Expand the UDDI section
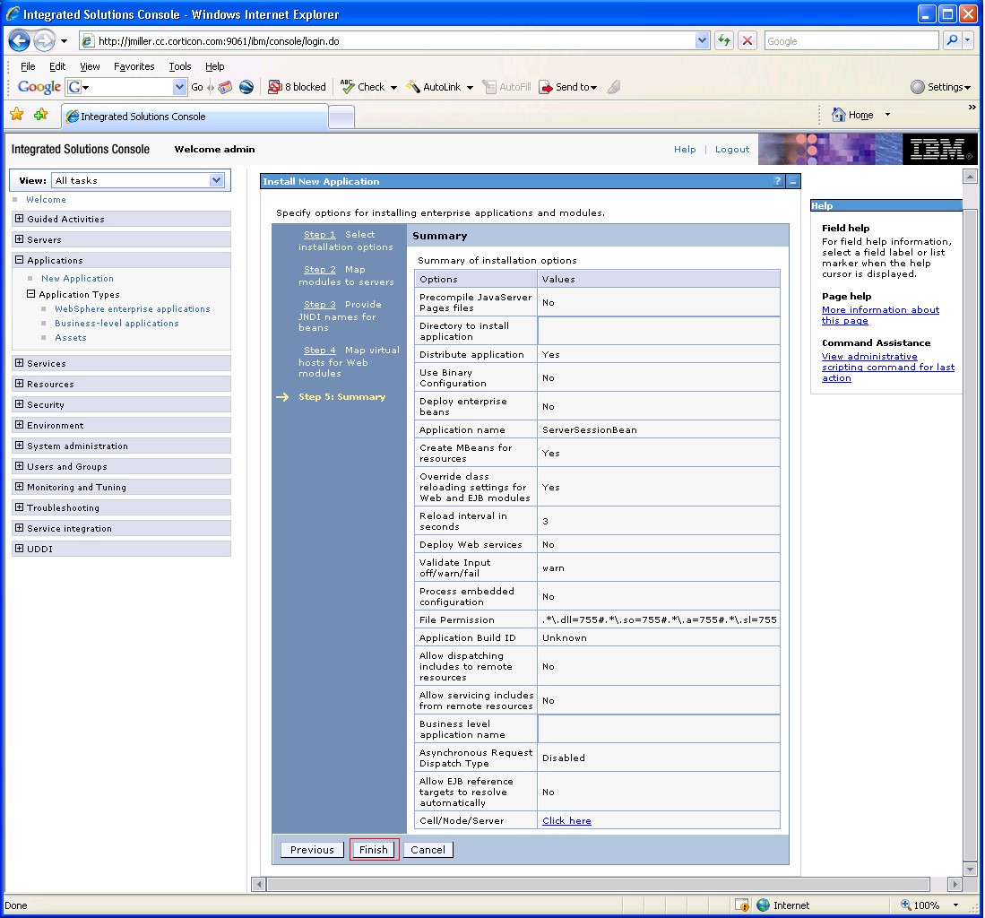Image resolution: width=985 pixels, height=918 pixels. 20,549
